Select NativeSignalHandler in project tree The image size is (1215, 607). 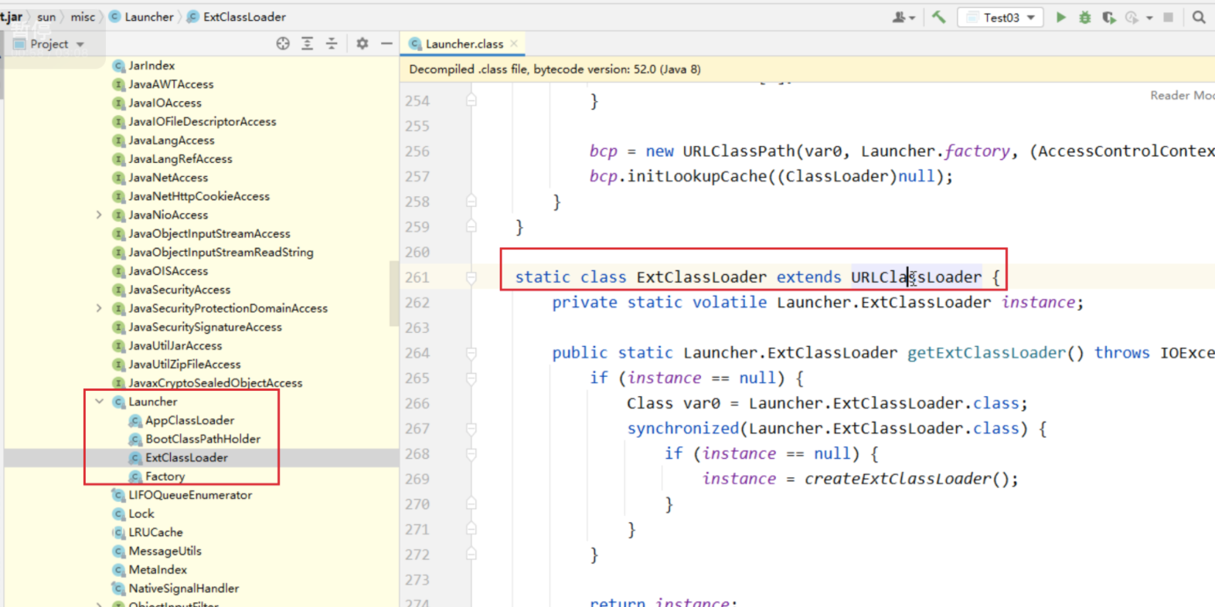pyautogui.click(x=183, y=588)
